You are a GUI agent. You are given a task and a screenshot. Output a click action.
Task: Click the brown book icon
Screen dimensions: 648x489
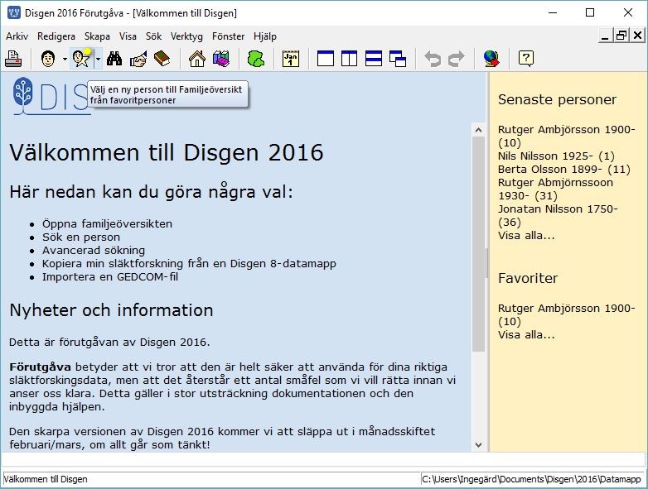162,58
